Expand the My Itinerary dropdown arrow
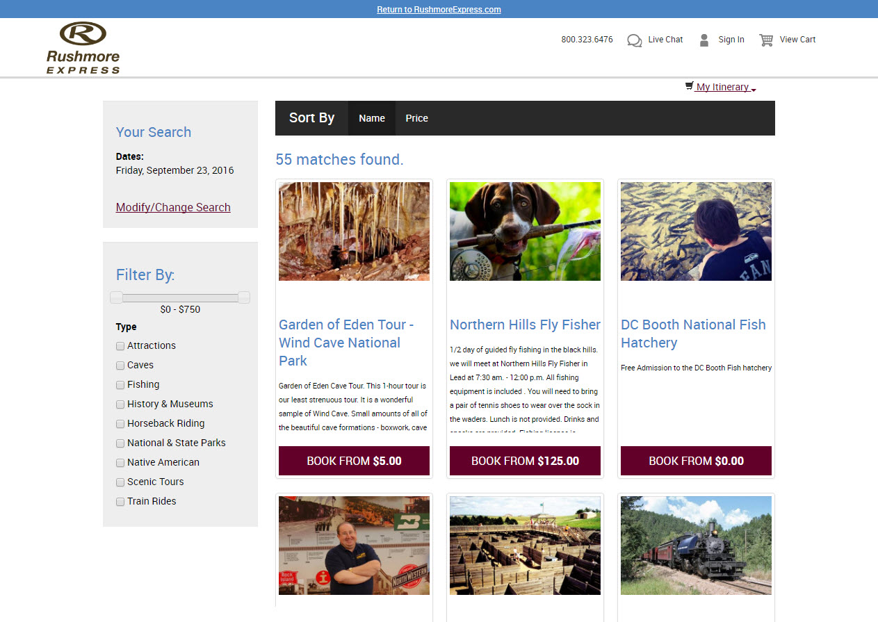 click(x=754, y=89)
